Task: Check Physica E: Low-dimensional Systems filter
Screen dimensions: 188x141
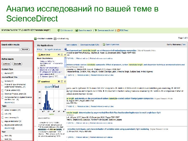Action: click(3, 85)
